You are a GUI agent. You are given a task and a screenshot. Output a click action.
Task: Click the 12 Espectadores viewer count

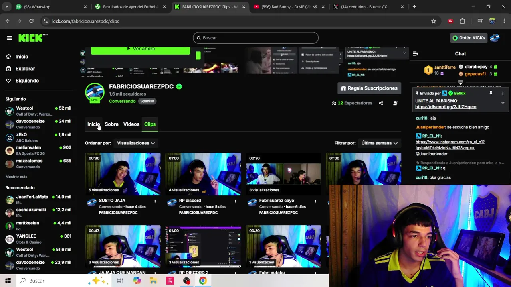point(352,103)
